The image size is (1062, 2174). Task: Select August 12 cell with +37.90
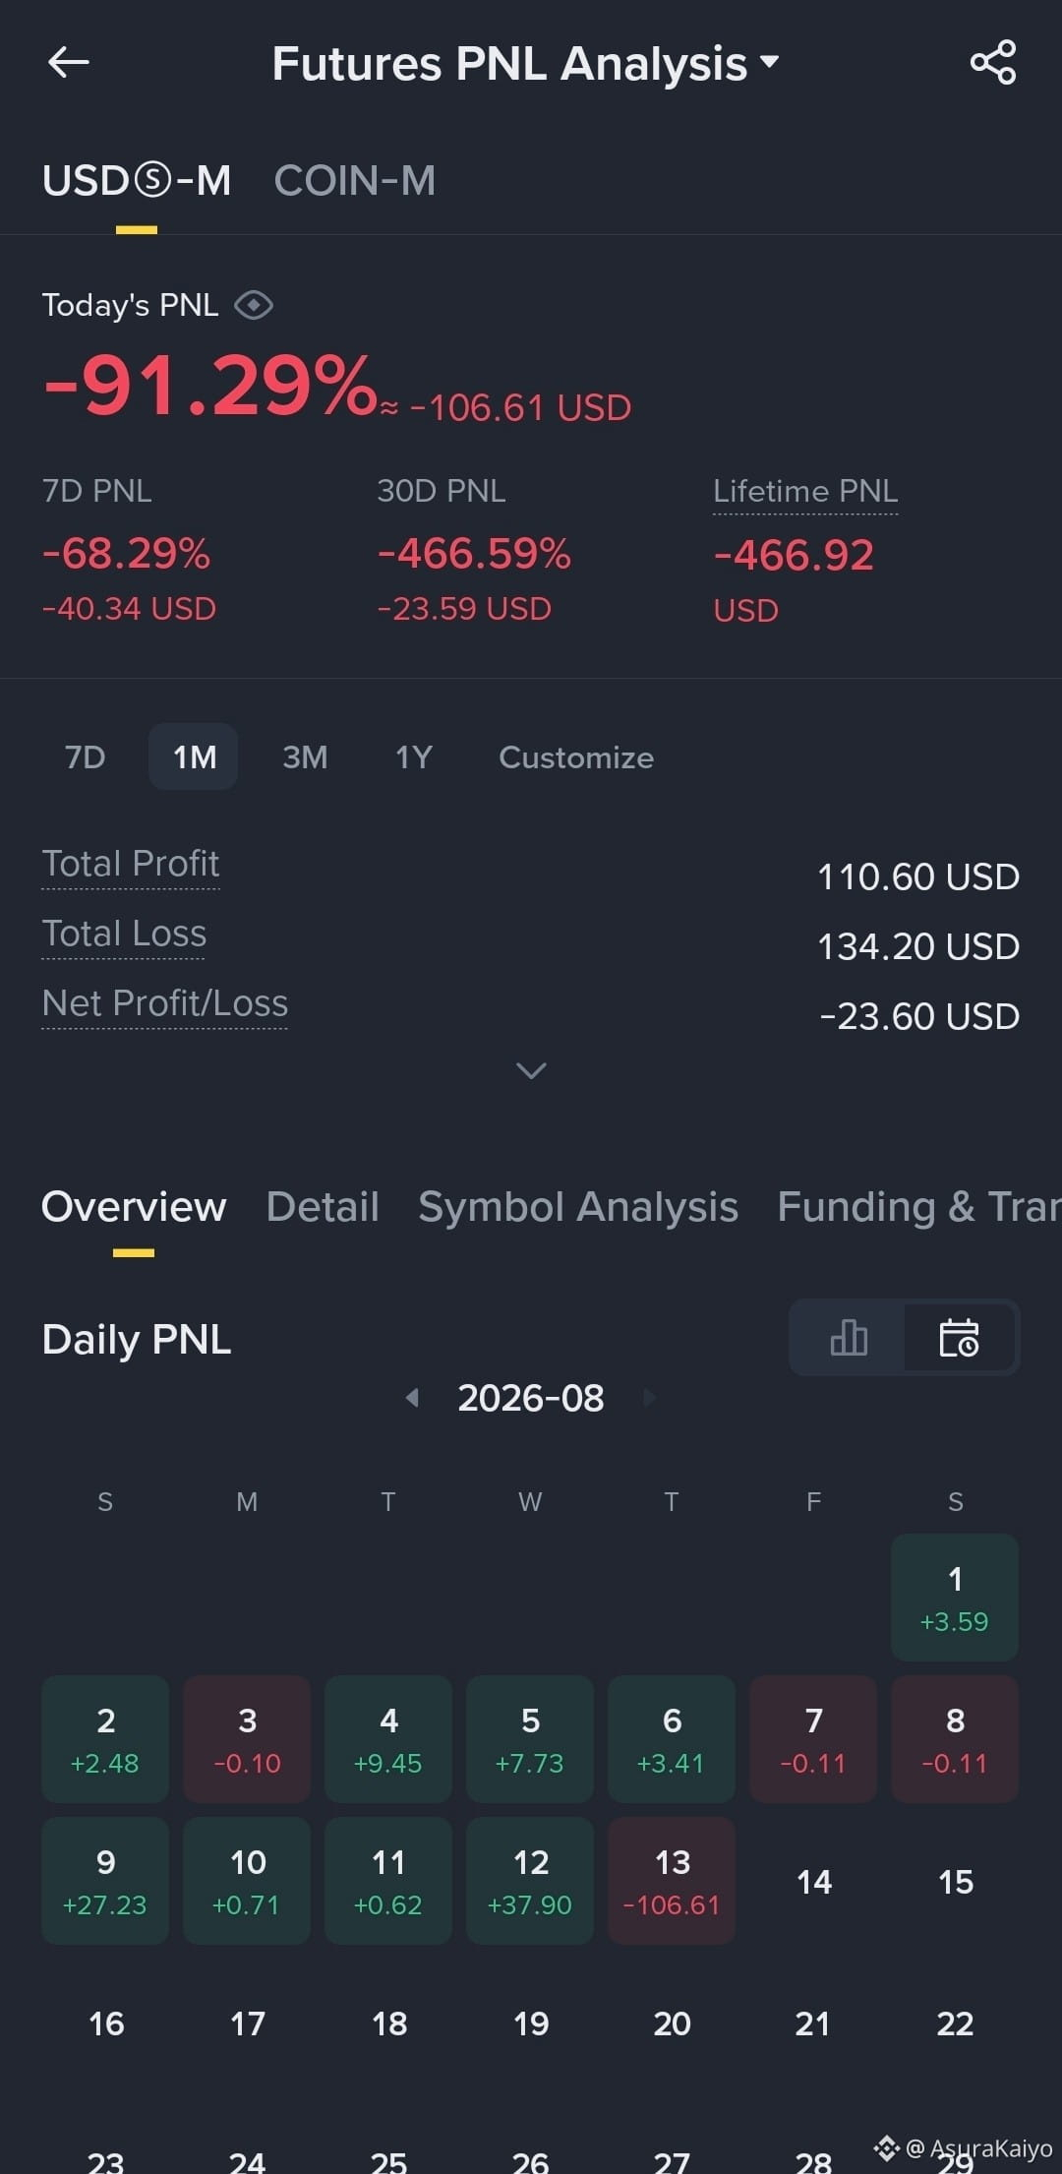click(x=530, y=1881)
